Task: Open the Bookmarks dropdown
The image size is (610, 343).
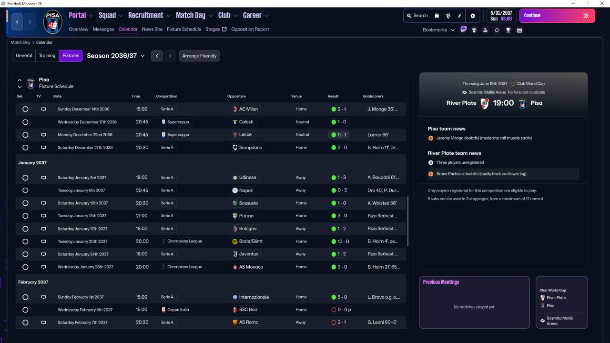Action: click(x=438, y=30)
